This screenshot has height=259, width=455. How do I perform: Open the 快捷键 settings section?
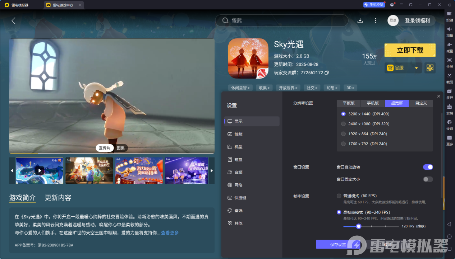point(252,198)
